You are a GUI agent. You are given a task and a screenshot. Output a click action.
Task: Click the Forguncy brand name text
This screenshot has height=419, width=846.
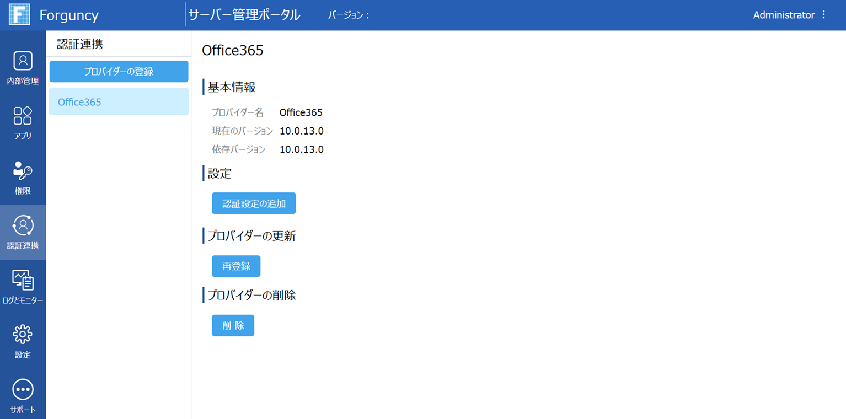click(x=69, y=15)
